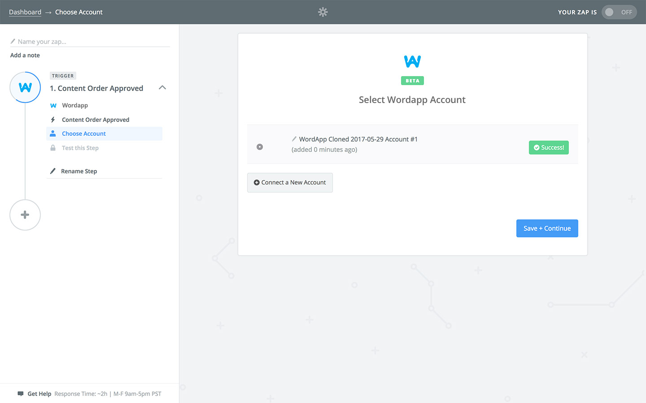Click WordApp Cloned 2017-05-29 Account #1 text
This screenshot has width=646, height=403.
click(x=358, y=139)
